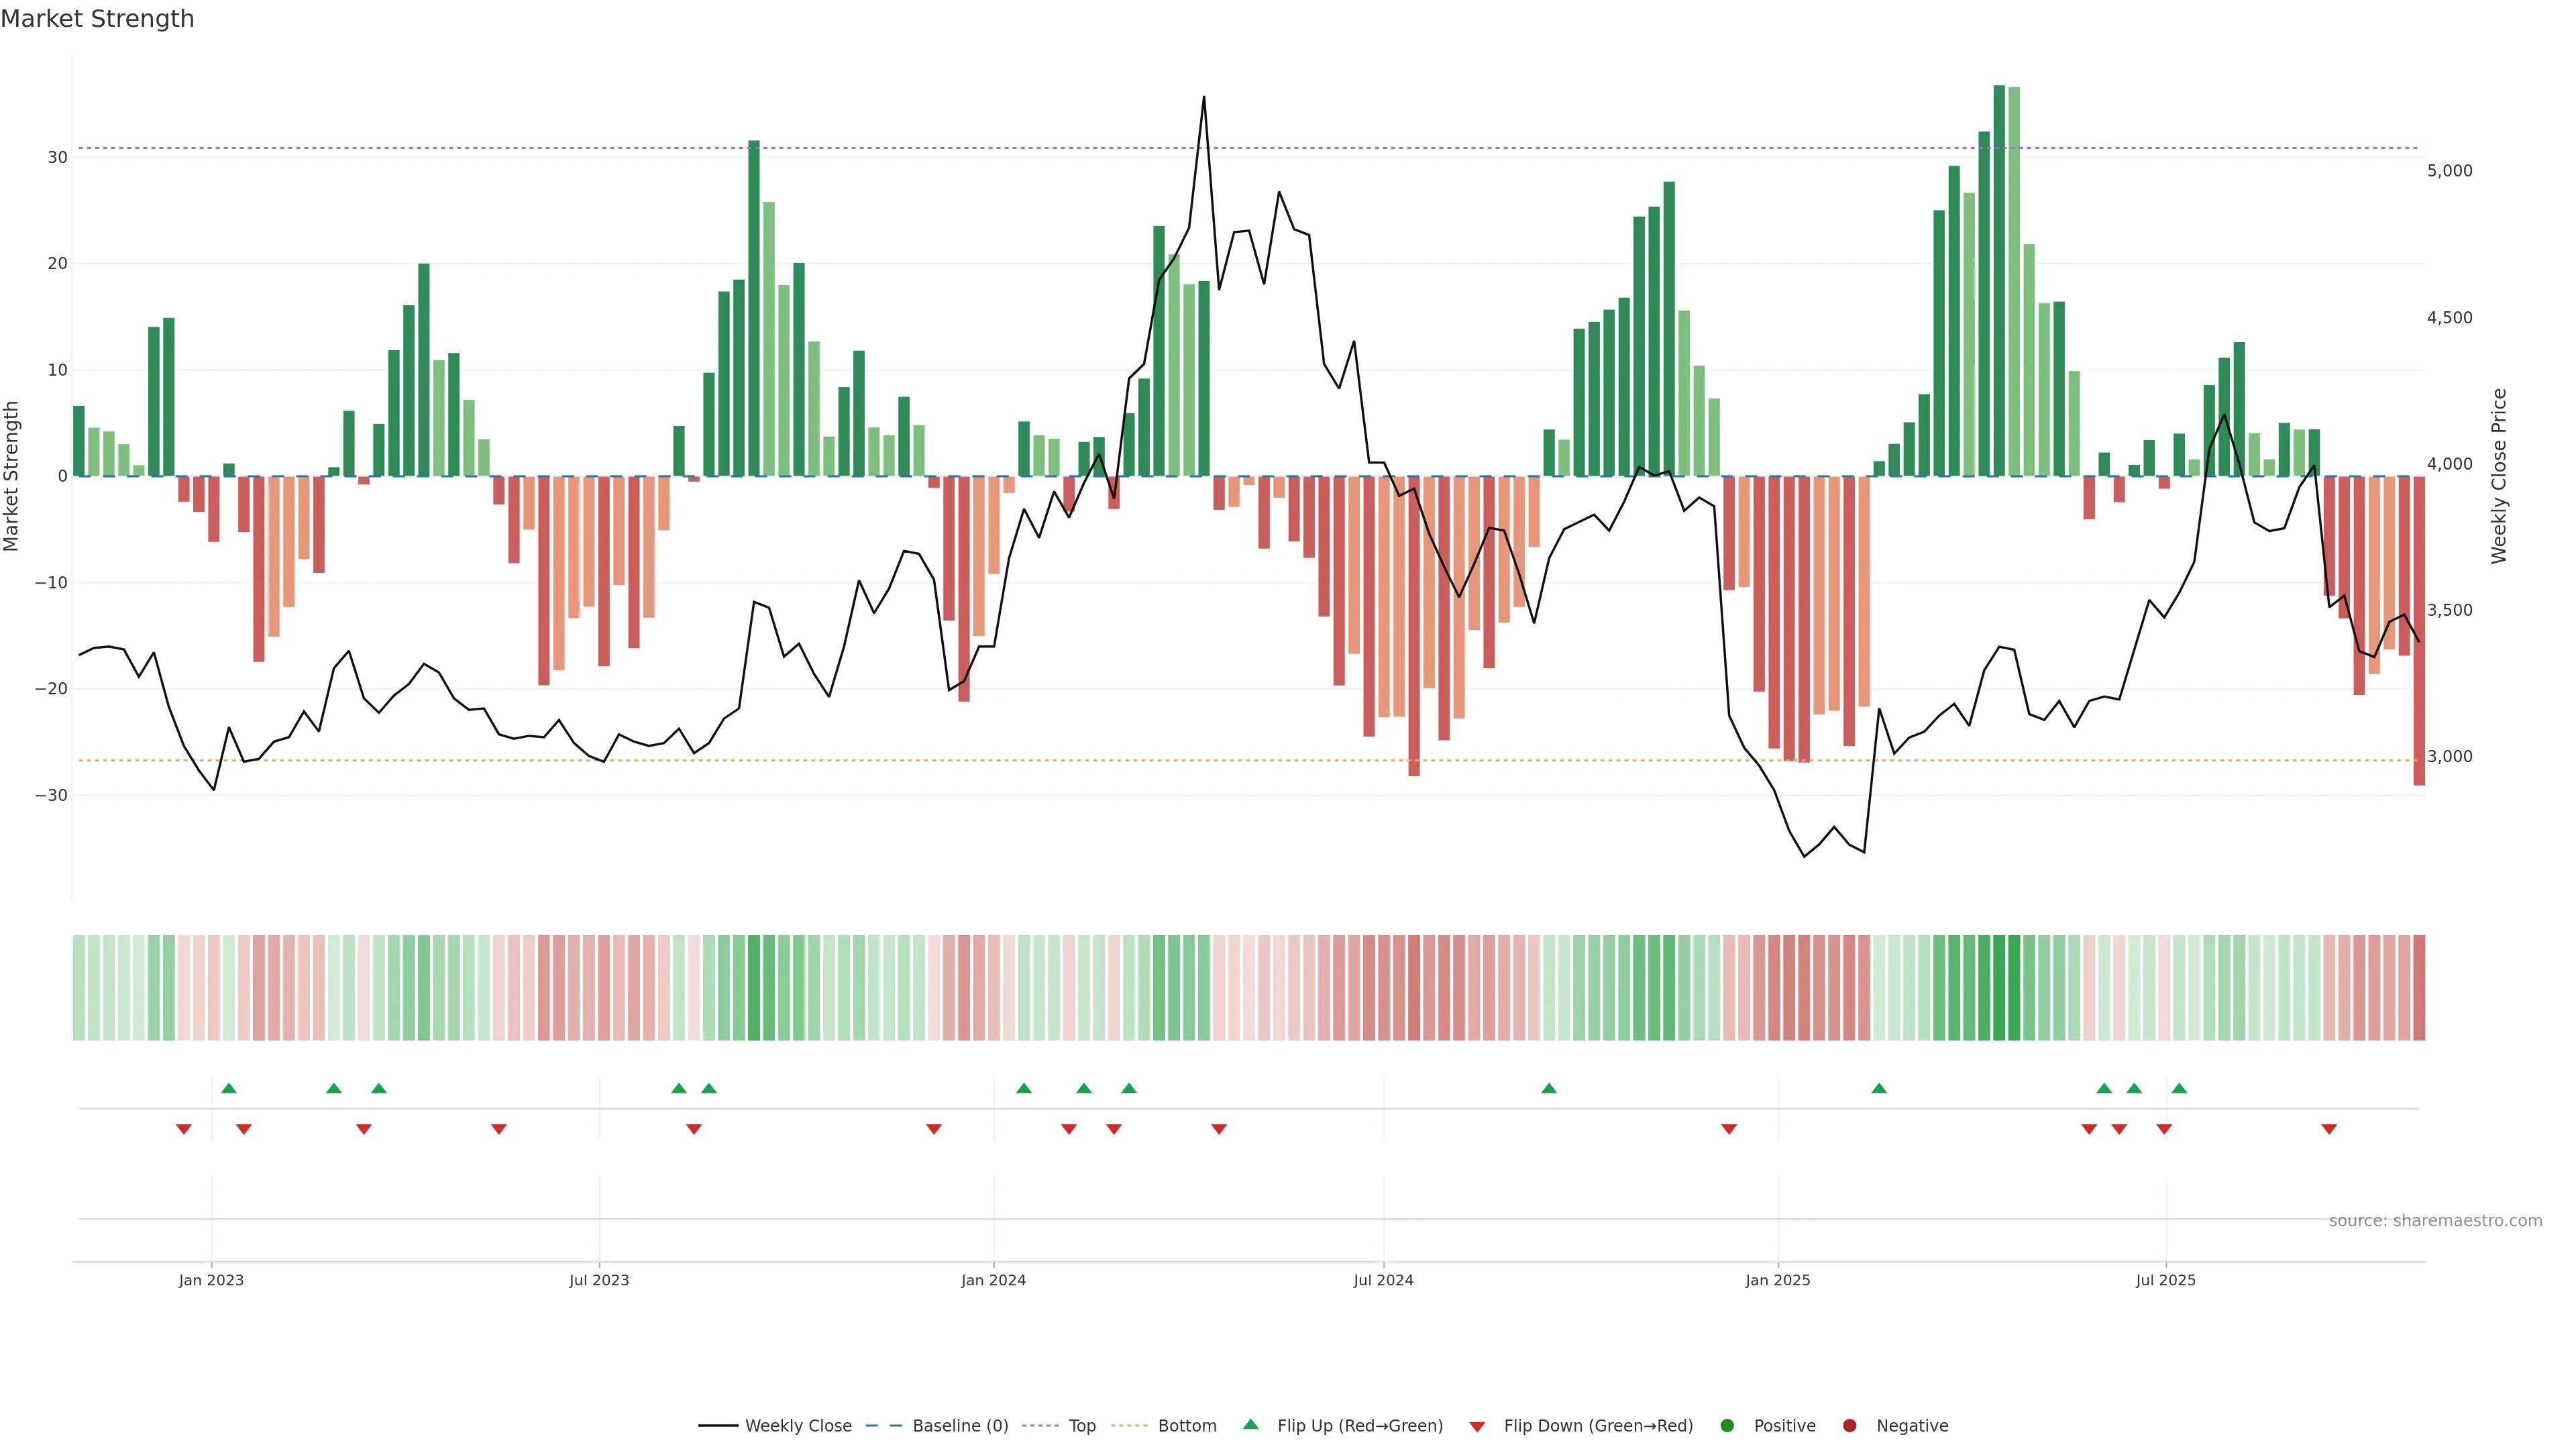Click the Jul 2024 x-axis label
The width and height of the screenshot is (2576, 1449).
[1383, 1280]
